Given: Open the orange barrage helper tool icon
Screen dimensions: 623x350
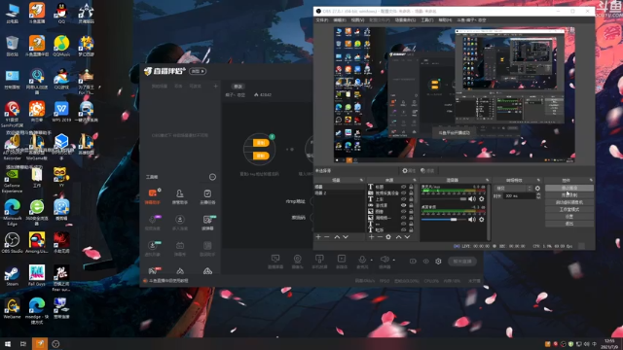Looking at the screenshot, I should [x=153, y=196].
